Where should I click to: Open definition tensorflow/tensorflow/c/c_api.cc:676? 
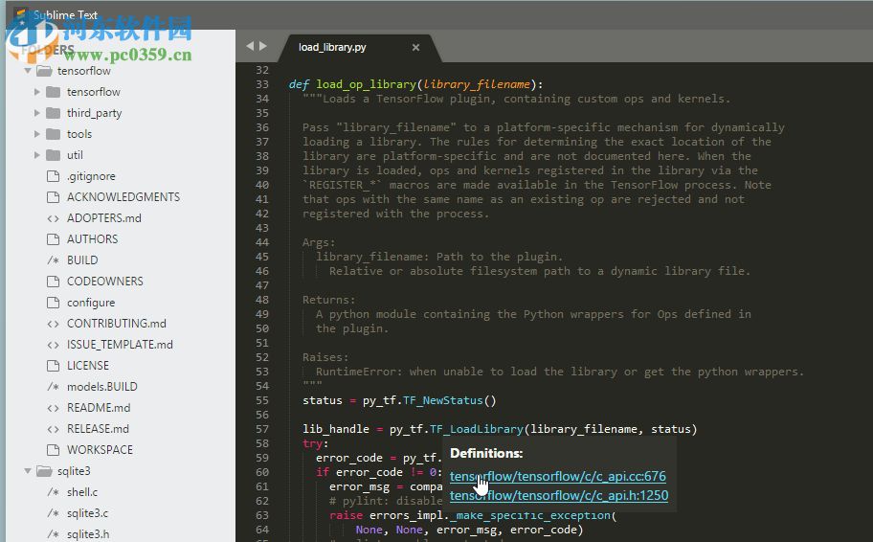(558, 476)
